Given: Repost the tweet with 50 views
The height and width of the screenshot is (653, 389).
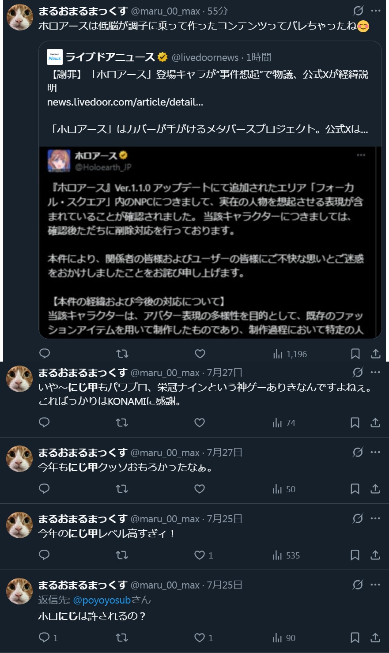Looking at the screenshot, I should tap(122, 489).
